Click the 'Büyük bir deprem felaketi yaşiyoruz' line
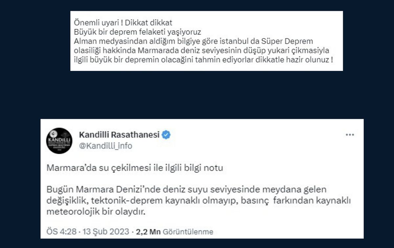 coord(137,33)
